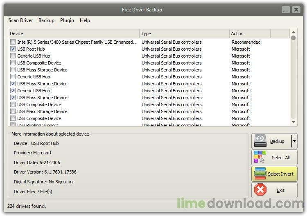
Task: Uncheck the USB Root Hub checkbox
Action: 13,49
